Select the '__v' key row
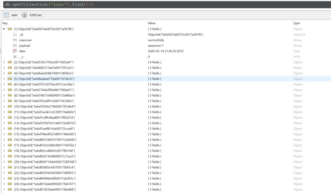The width and height of the screenshot is (331, 193). pyautogui.click(x=21, y=57)
